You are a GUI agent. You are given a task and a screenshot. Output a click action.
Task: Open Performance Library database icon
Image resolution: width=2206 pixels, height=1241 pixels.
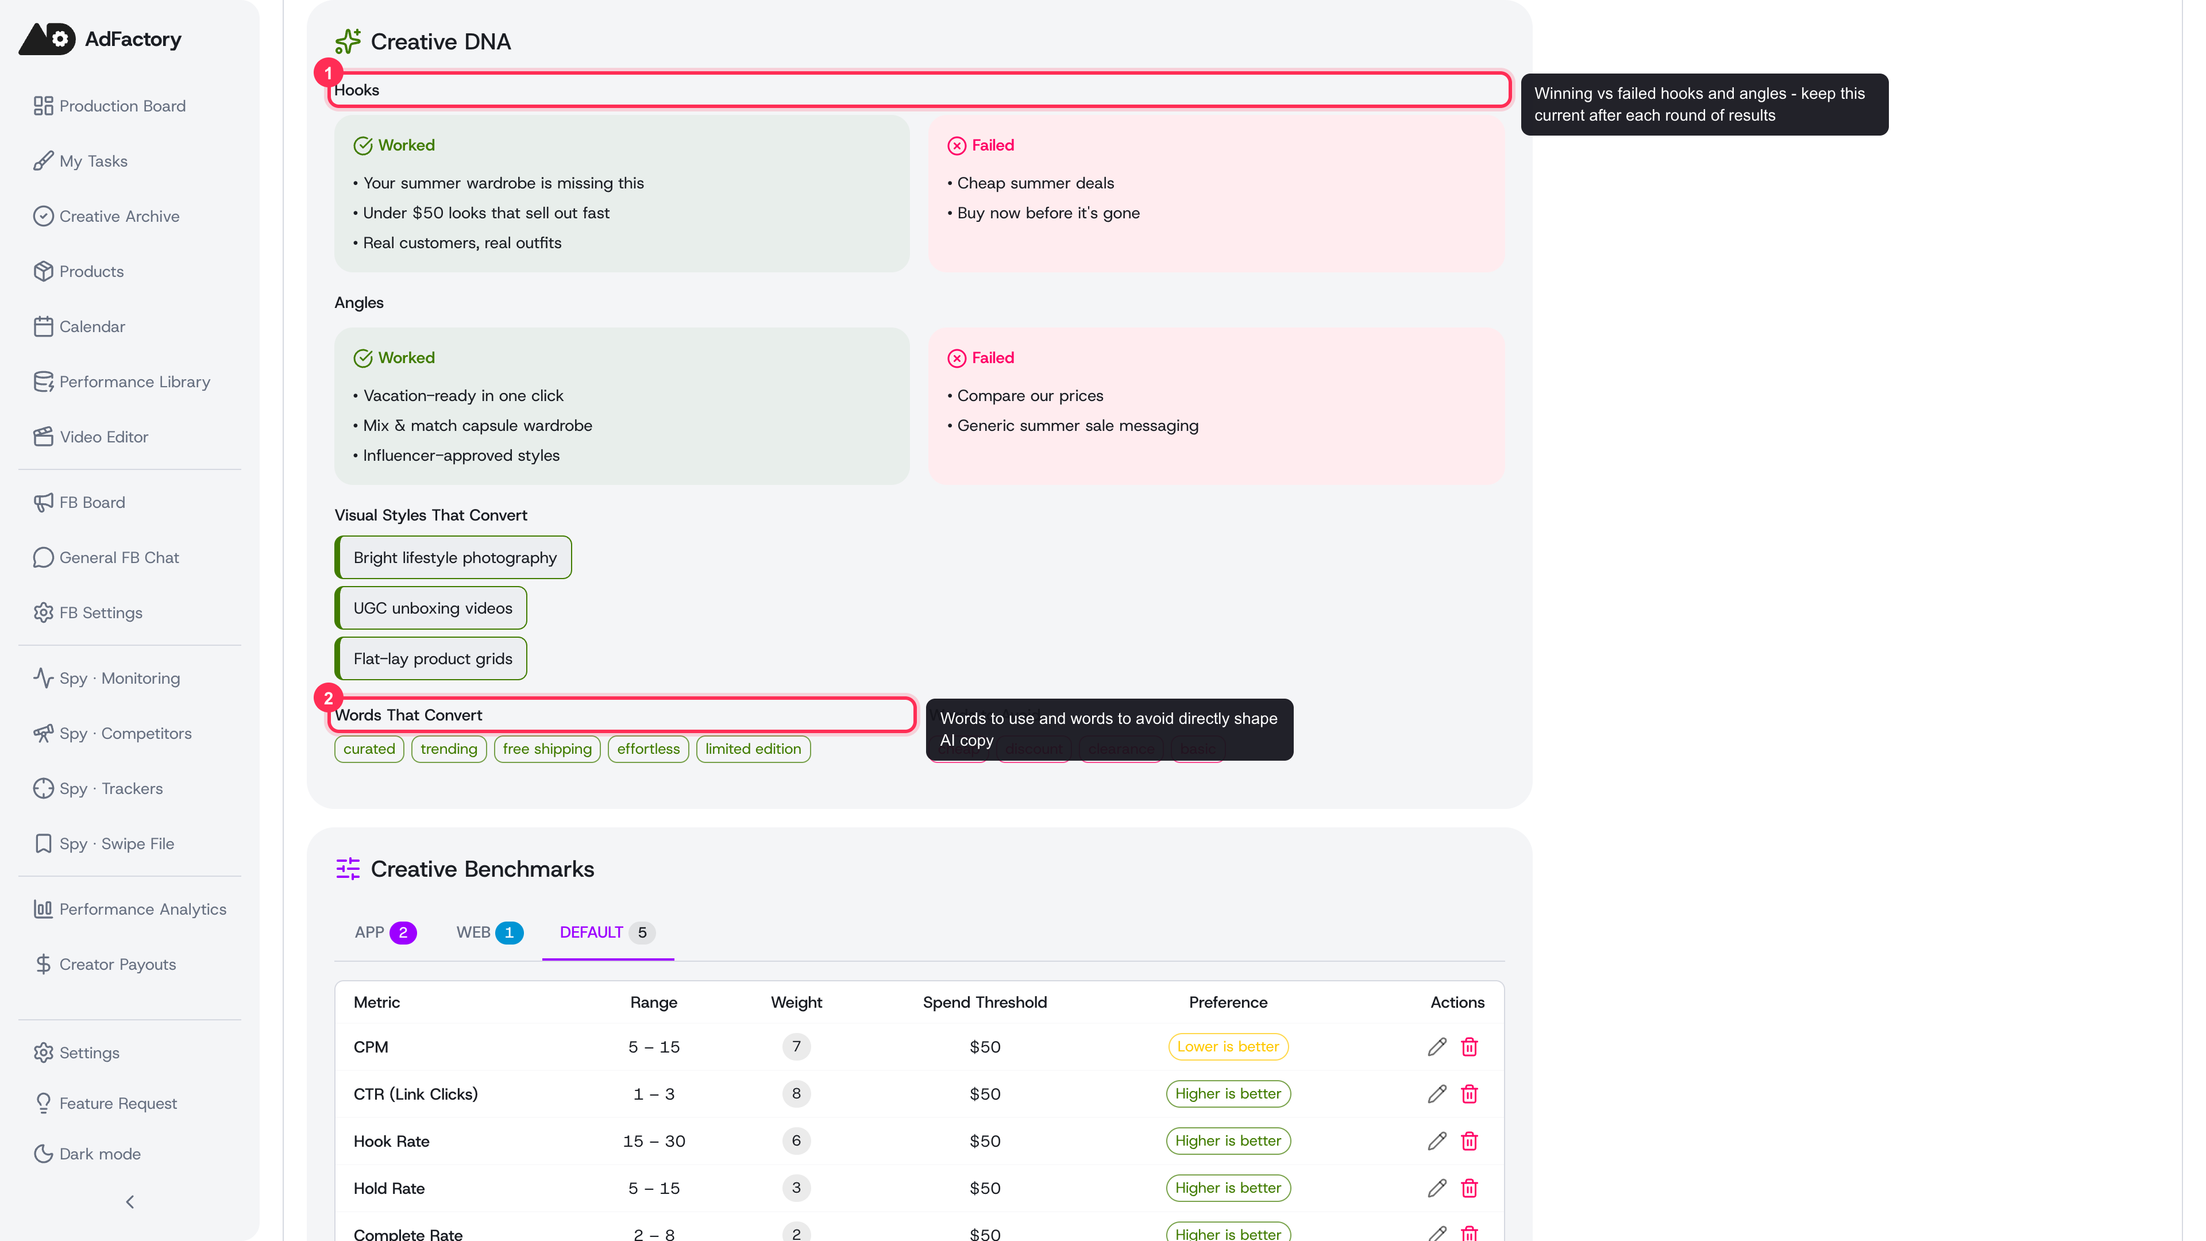[43, 382]
